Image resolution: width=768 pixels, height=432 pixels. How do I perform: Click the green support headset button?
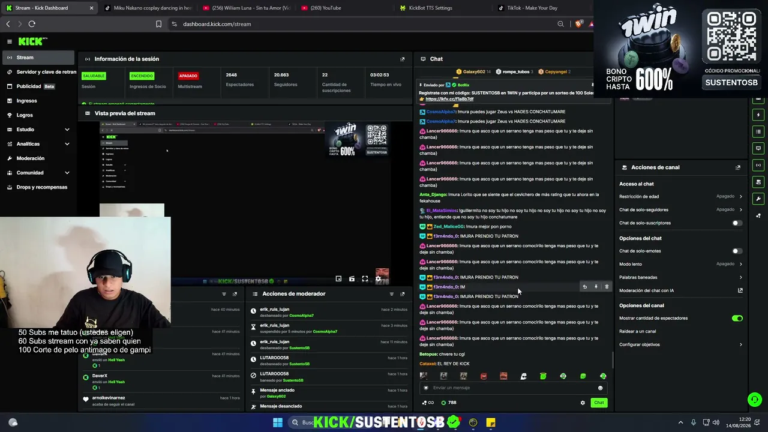[x=755, y=399]
